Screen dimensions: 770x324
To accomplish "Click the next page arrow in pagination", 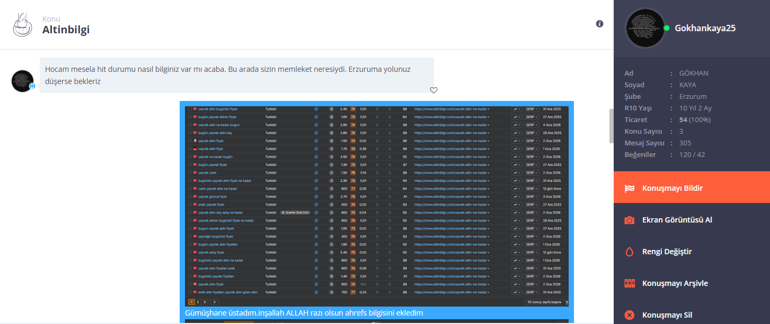I will tap(214, 302).
